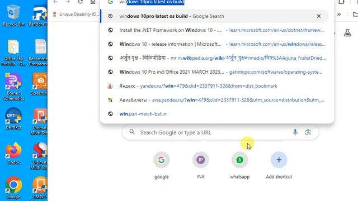Open the Extensions puzzle icon

point(341,2)
